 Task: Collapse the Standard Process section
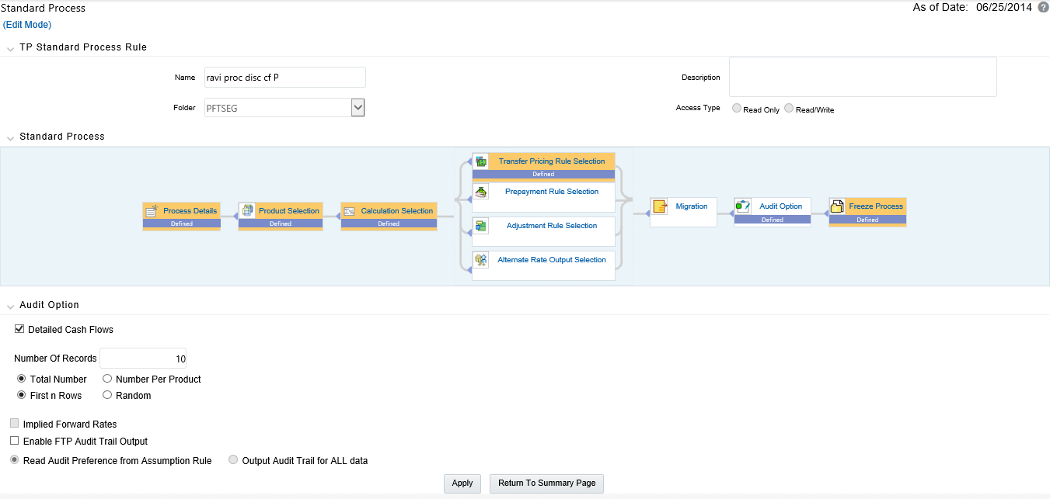tap(10, 137)
